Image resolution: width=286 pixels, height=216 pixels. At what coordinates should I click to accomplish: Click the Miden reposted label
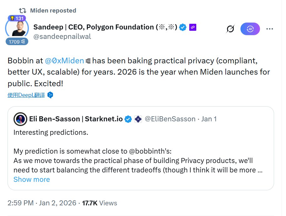coord(53,10)
